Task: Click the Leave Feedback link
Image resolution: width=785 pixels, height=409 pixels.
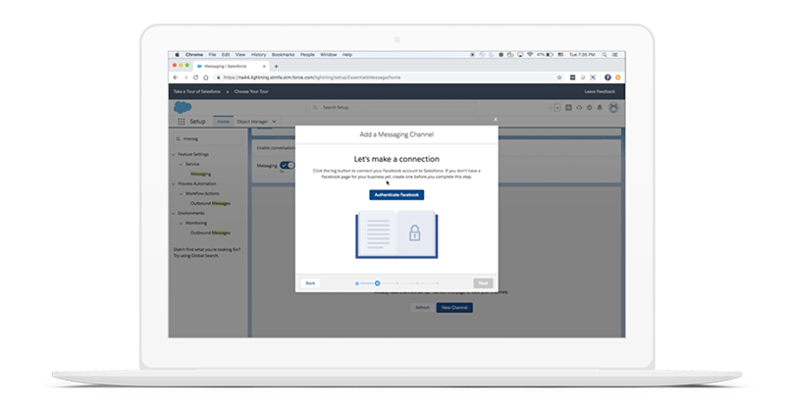Action: coord(600,91)
